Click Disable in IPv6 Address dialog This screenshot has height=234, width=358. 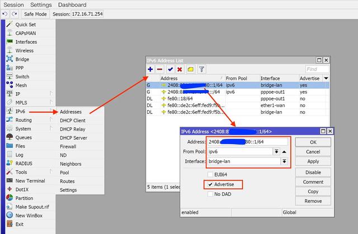coord(313,173)
